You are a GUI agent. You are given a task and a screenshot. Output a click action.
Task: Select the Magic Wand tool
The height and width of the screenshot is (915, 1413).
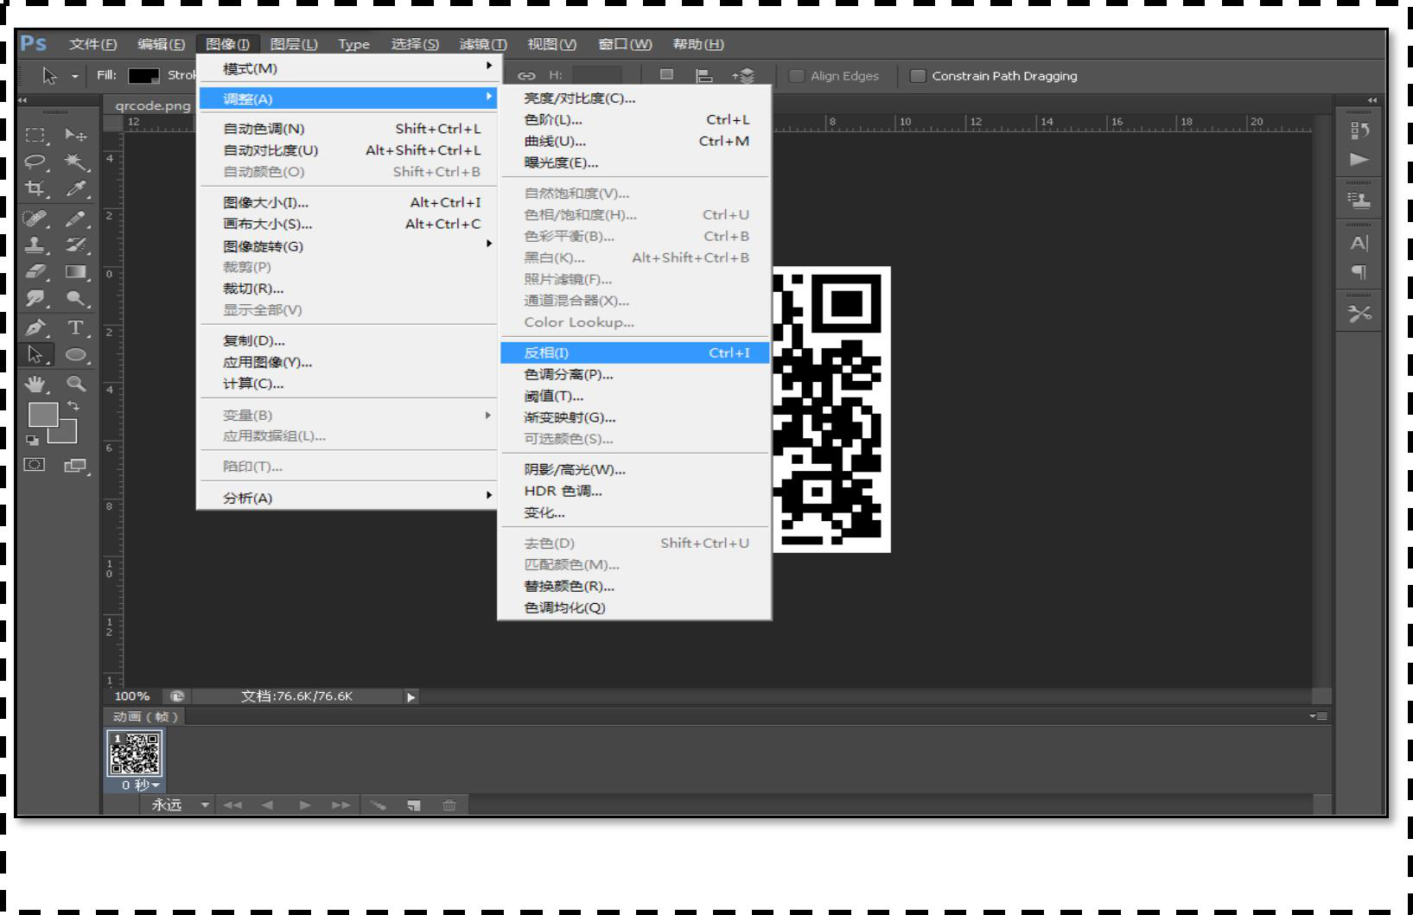pyautogui.click(x=75, y=162)
